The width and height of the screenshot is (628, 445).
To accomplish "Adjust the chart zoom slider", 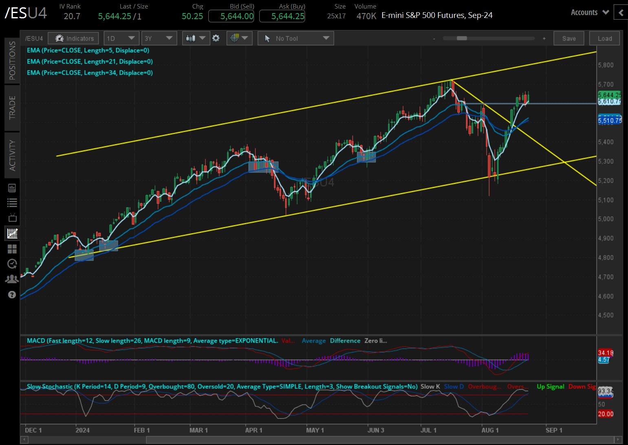I will tap(462, 38).
